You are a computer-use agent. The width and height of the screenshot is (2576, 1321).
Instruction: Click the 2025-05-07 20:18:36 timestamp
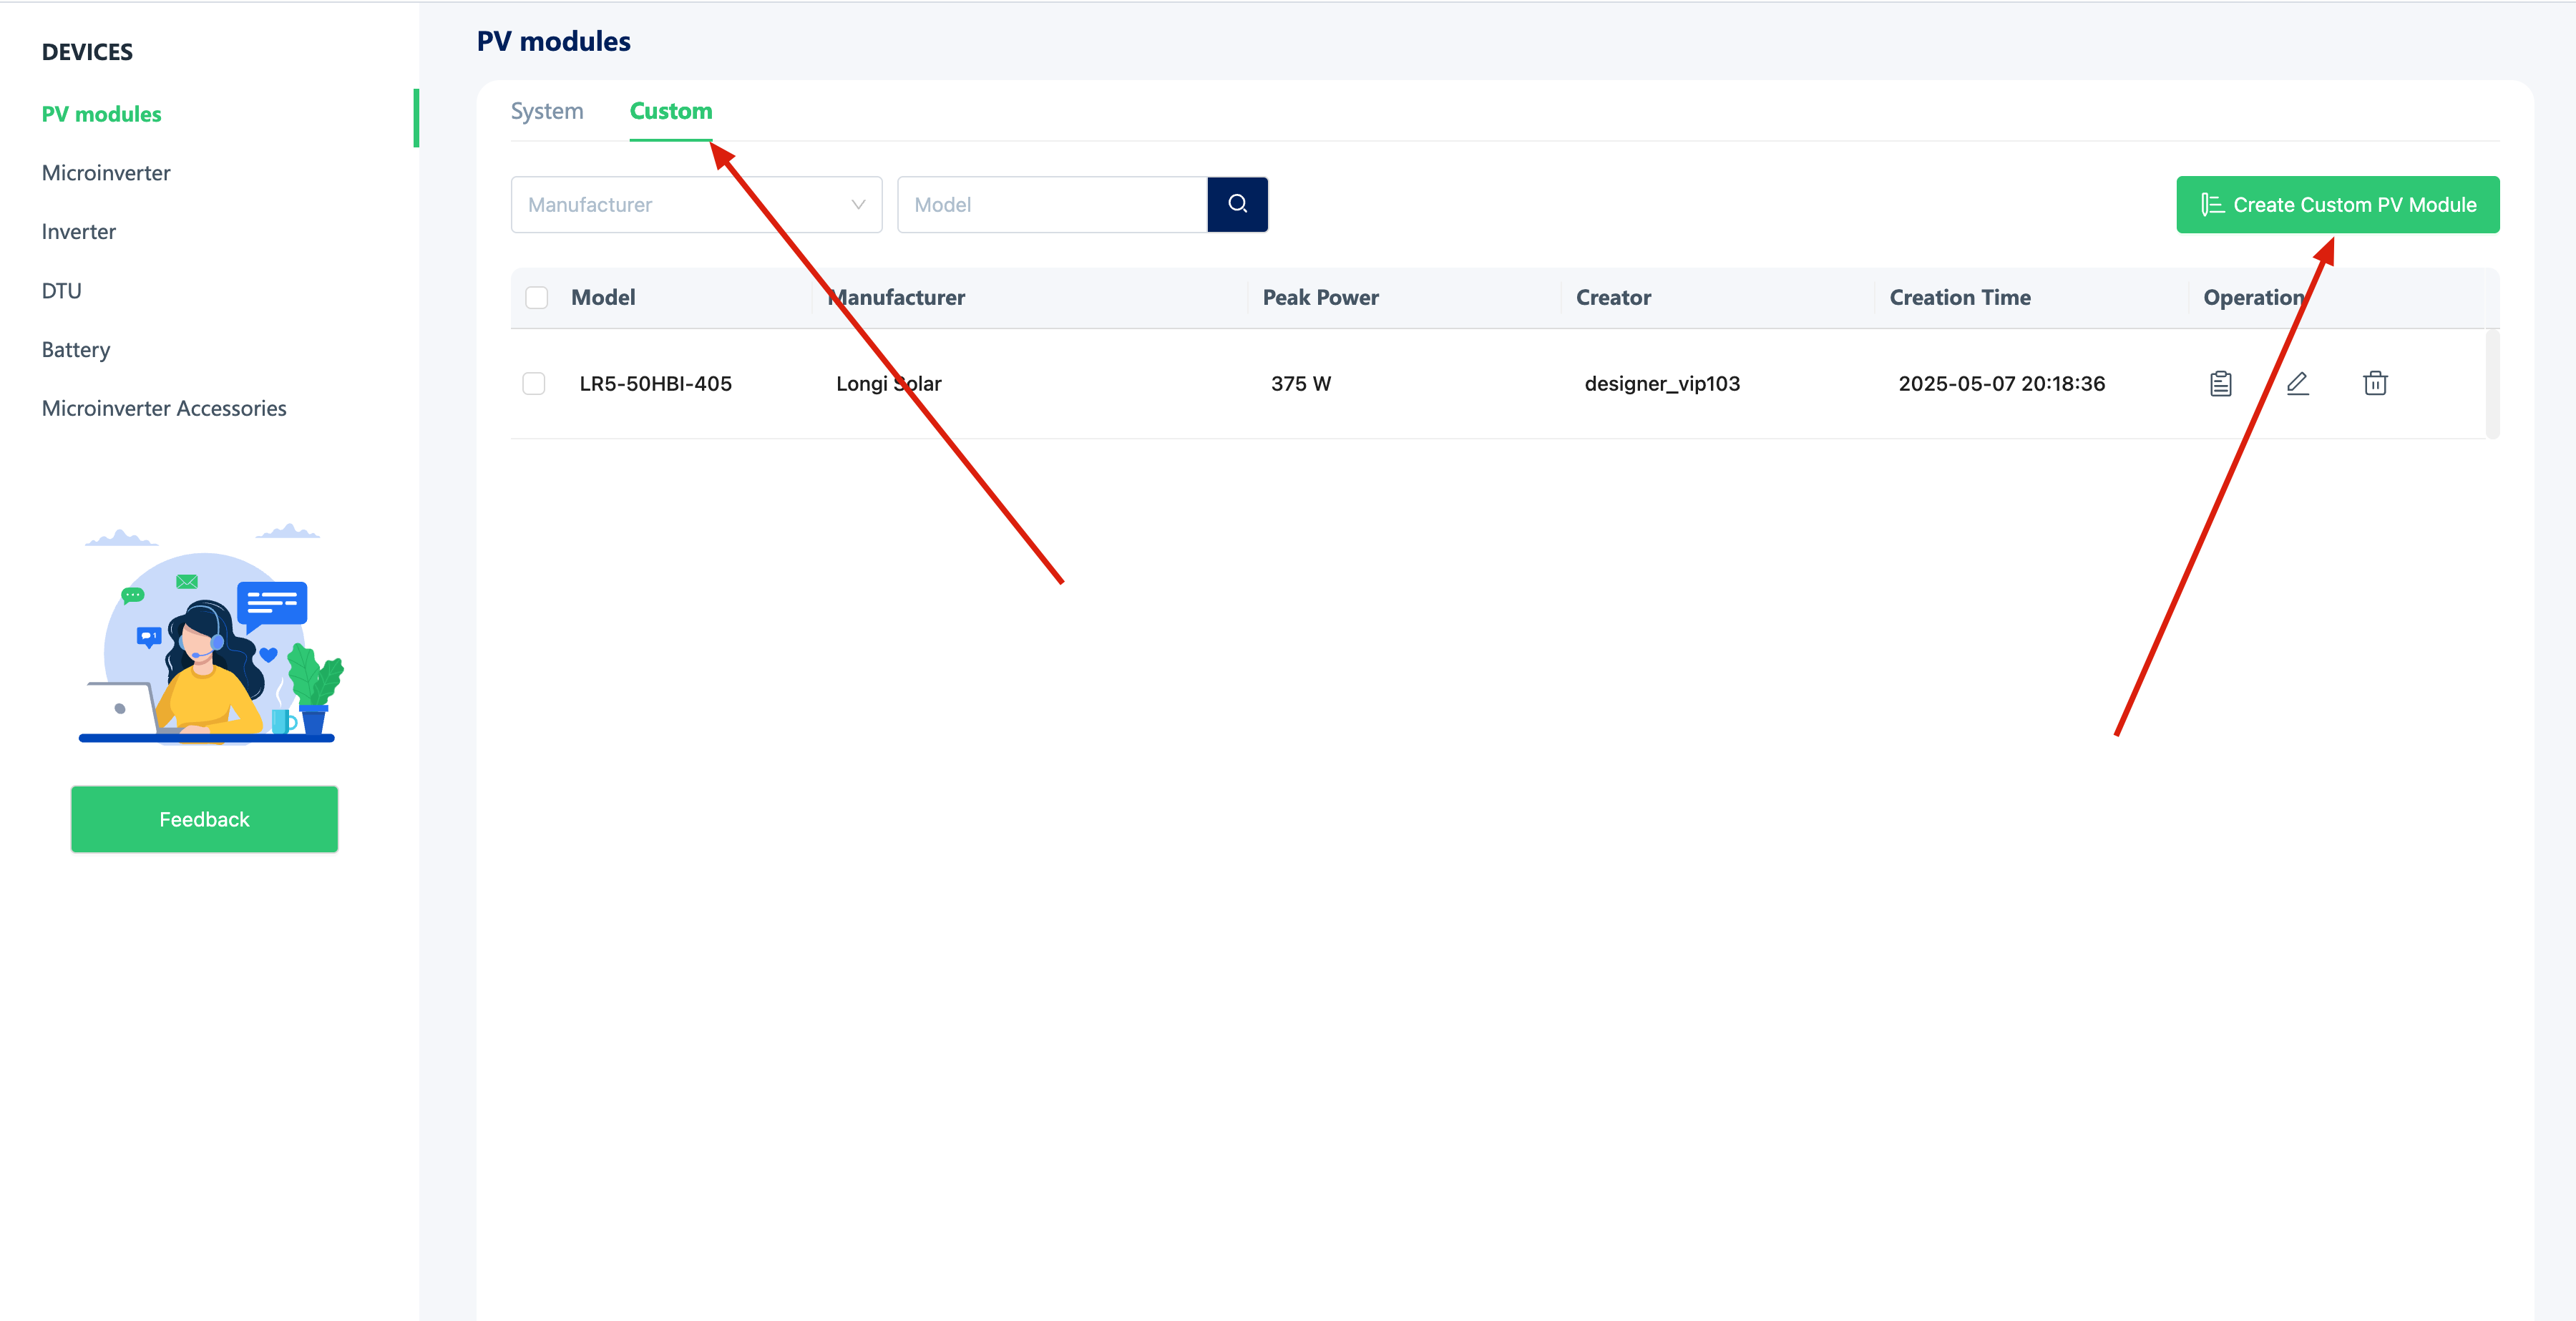2001,383
